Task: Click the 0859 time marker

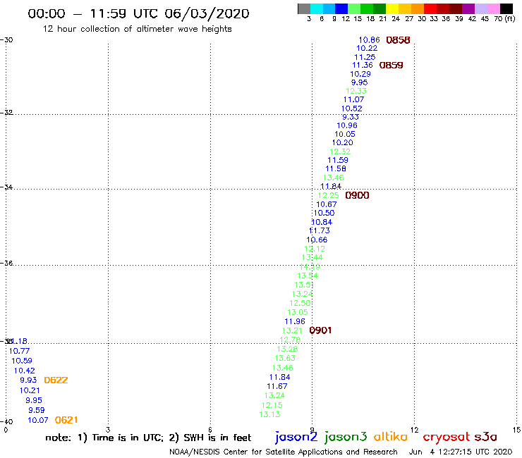Action: (x=391, y=66)
